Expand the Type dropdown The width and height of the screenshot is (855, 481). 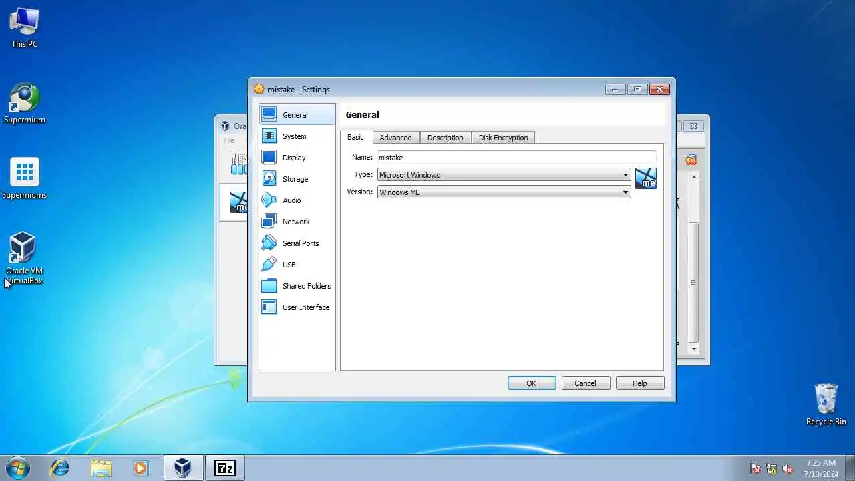coord(504,175)
